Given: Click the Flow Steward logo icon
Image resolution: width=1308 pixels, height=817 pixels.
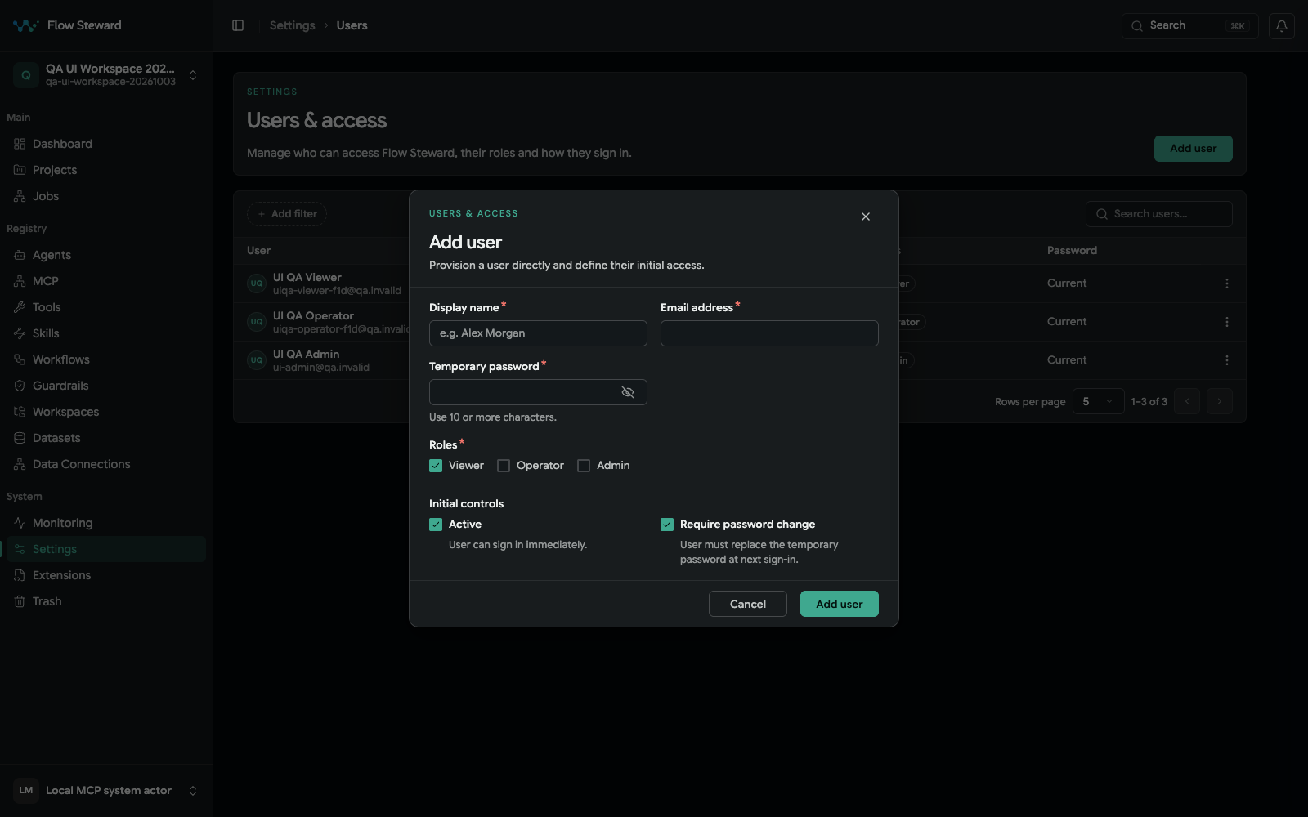Looking at the screenshot, I should pyautogui.click(x=25, y=25).
